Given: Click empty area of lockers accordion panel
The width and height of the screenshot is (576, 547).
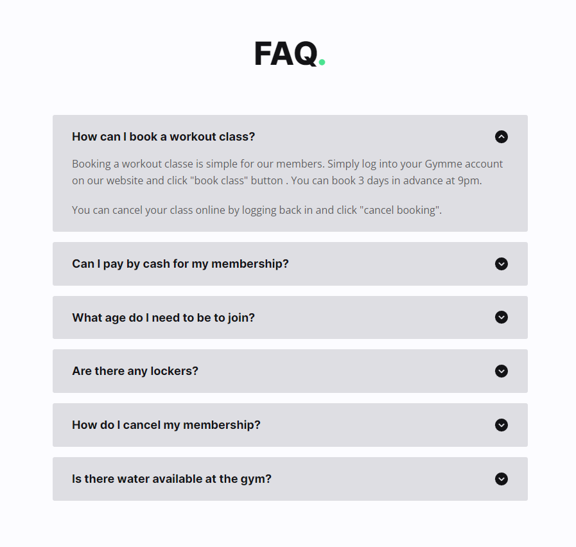Looking at the screenshot, I should tap(345, 371).
